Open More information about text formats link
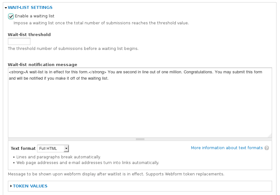Screen dimensions: 280x195 click(x=227, y=148)
